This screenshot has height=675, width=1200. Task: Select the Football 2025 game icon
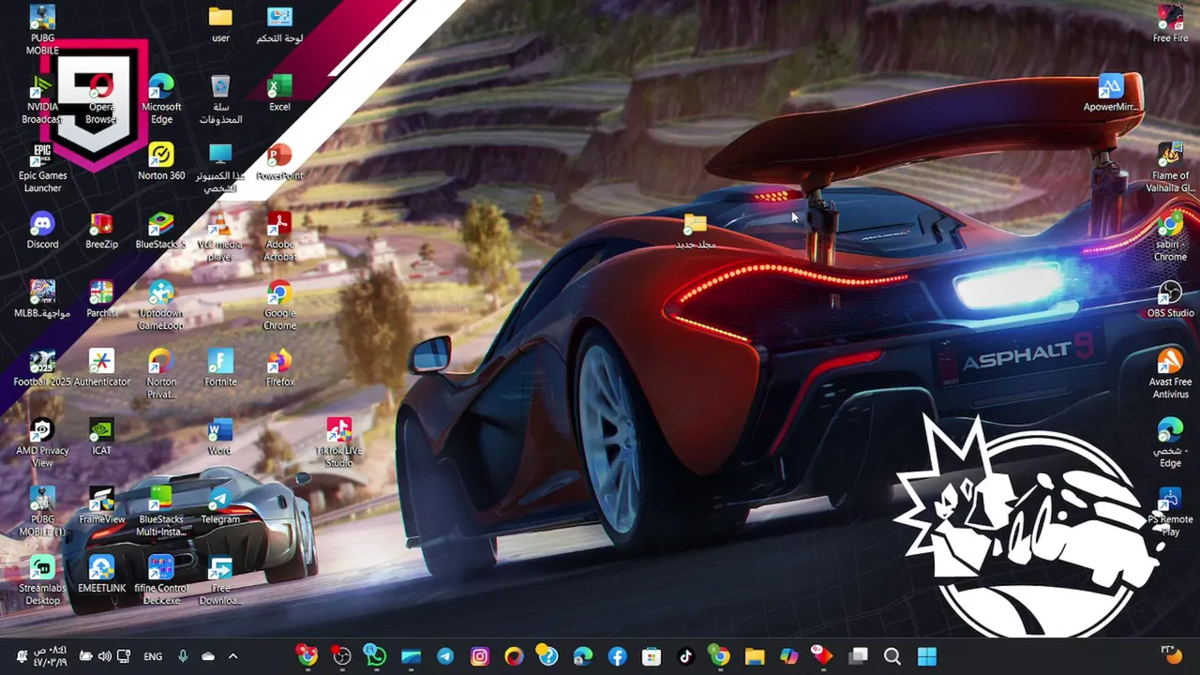[42, 367]
